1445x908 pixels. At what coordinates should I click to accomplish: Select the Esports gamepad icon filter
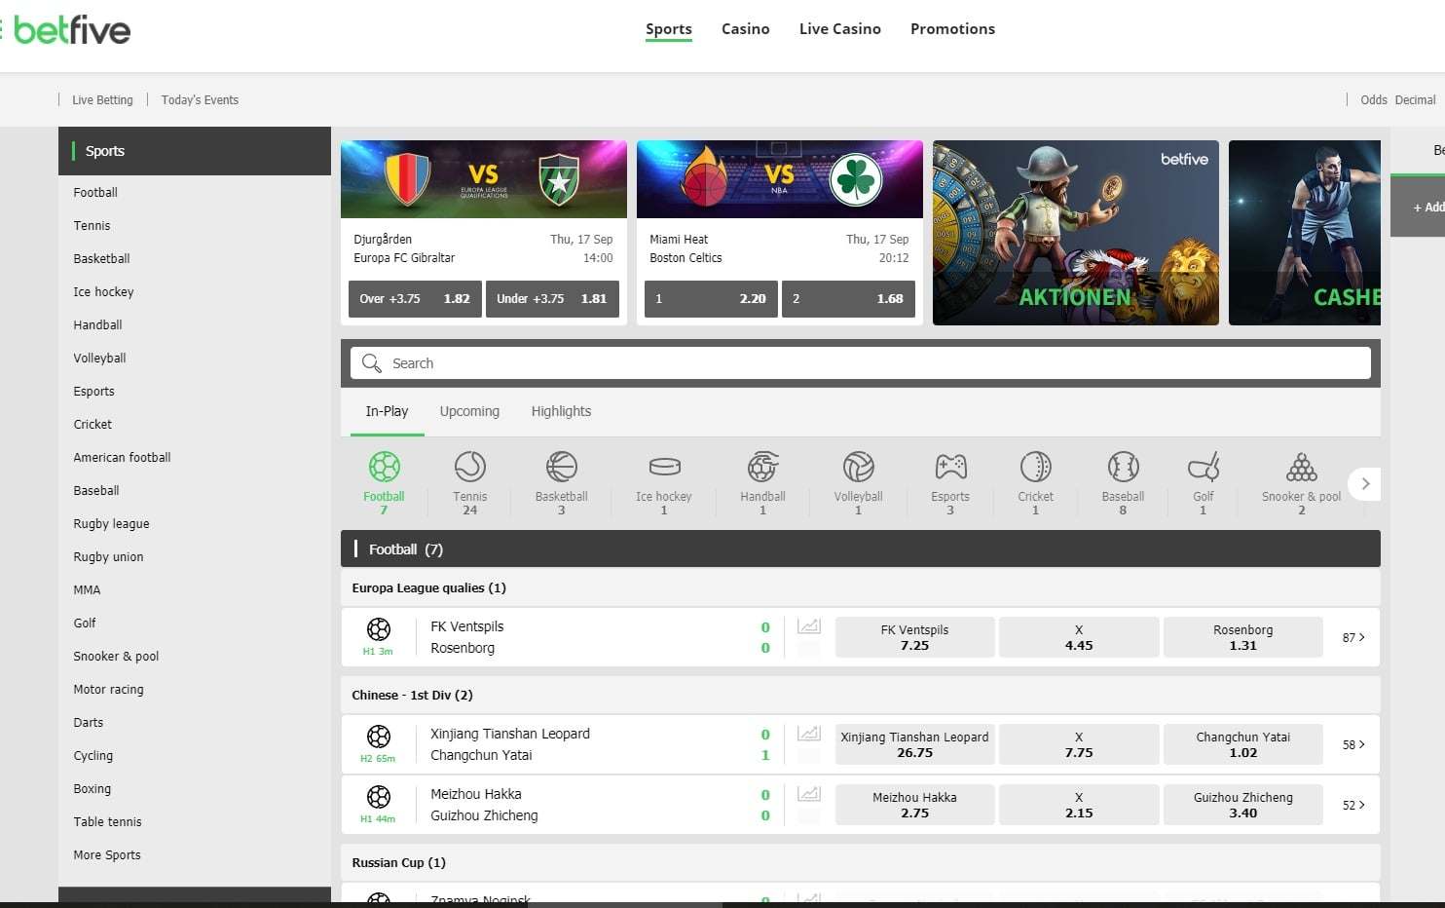coord(950,467)
